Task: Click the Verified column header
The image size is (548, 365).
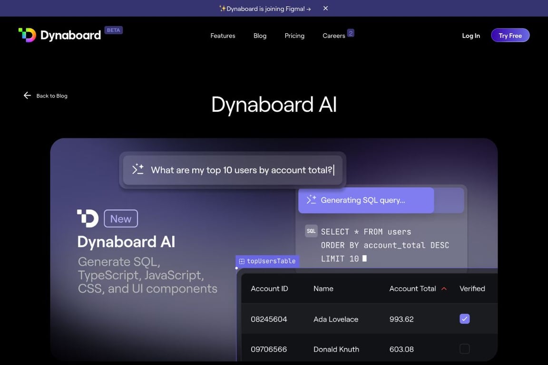Action: pos(472,289)
